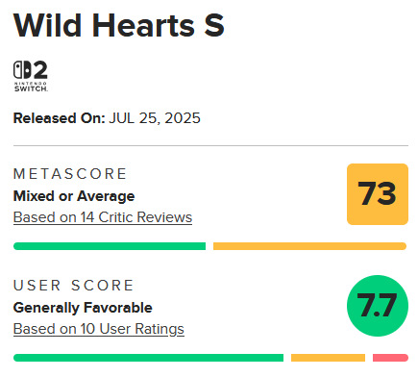Select green positive segment of critic bar
Image resolution: width=418 pixels, height=377 pixels.
(110, 246)
